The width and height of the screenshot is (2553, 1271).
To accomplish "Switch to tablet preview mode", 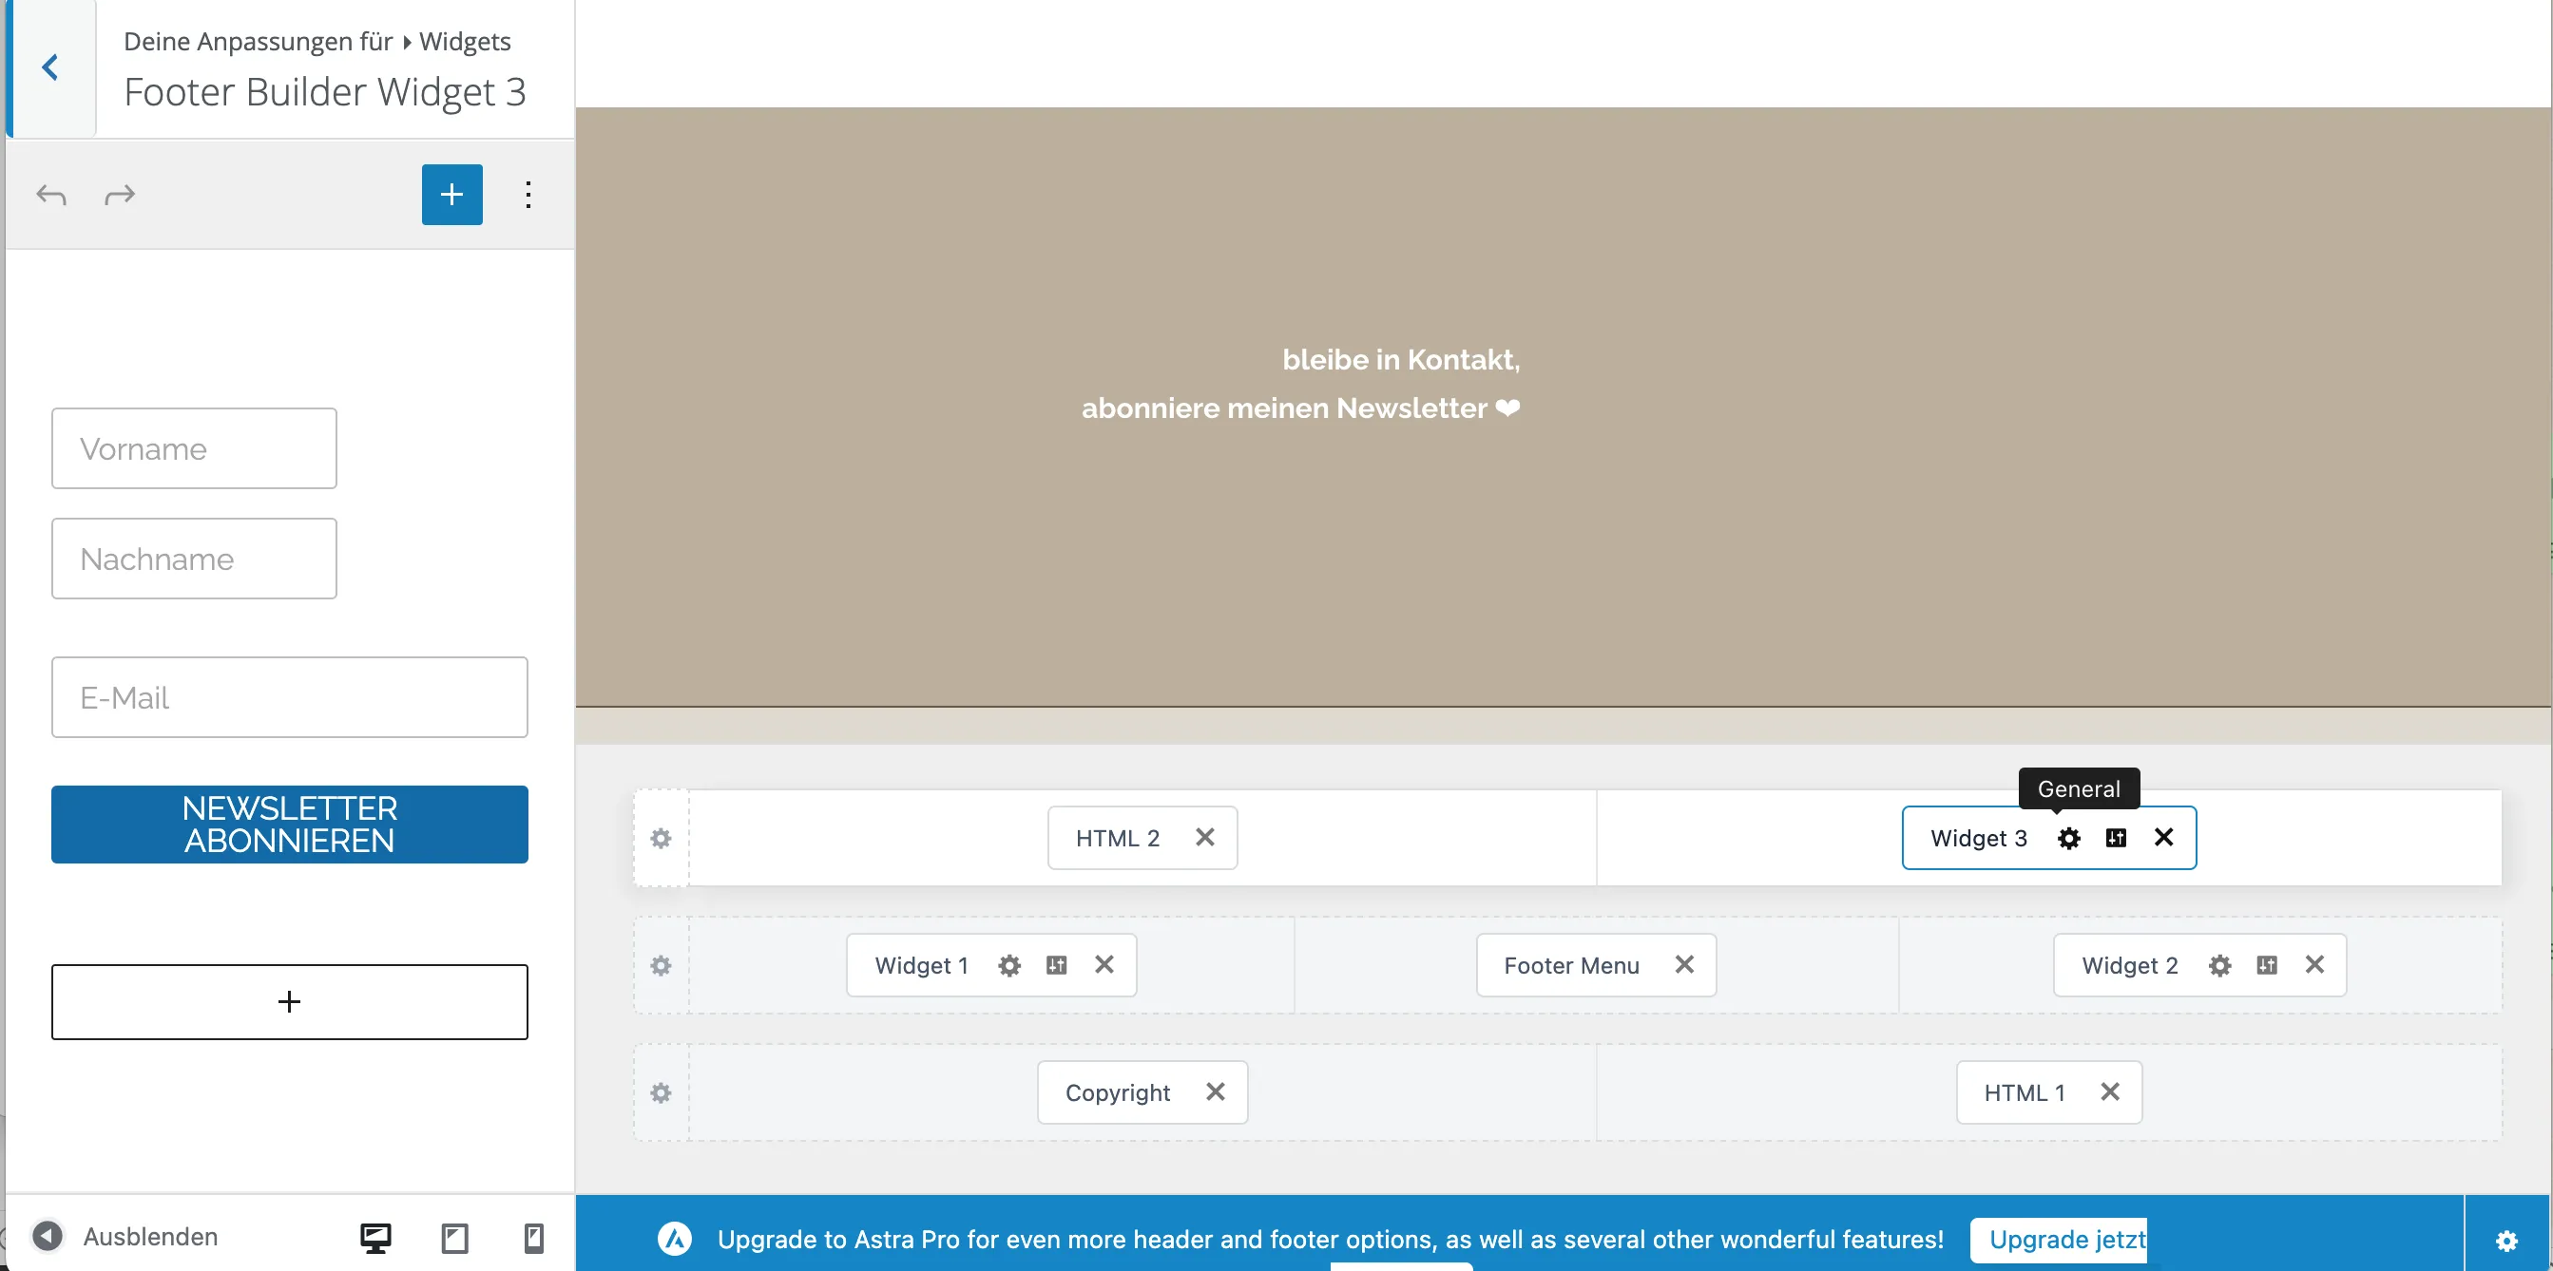I will click(455, 1238).
